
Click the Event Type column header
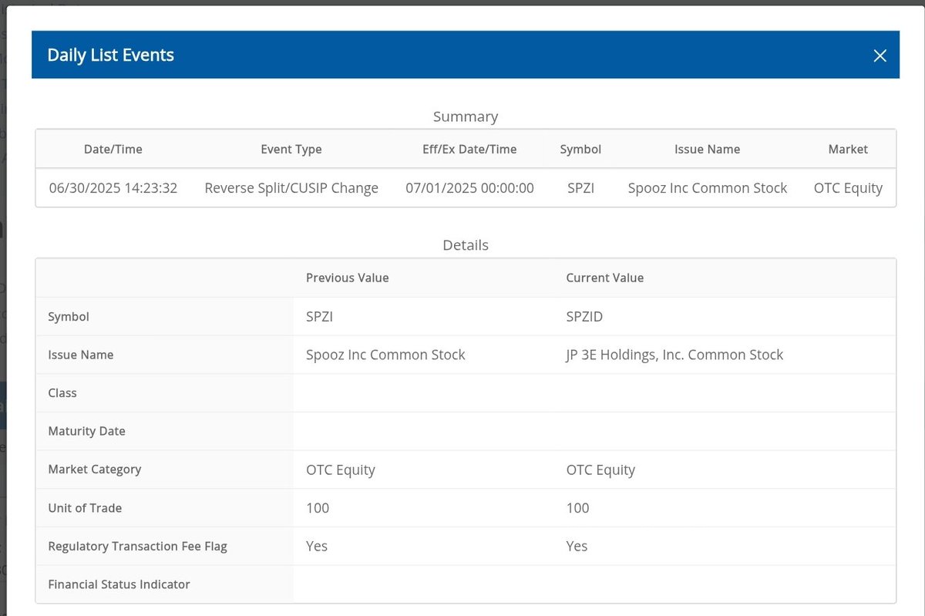pos(291,149)
